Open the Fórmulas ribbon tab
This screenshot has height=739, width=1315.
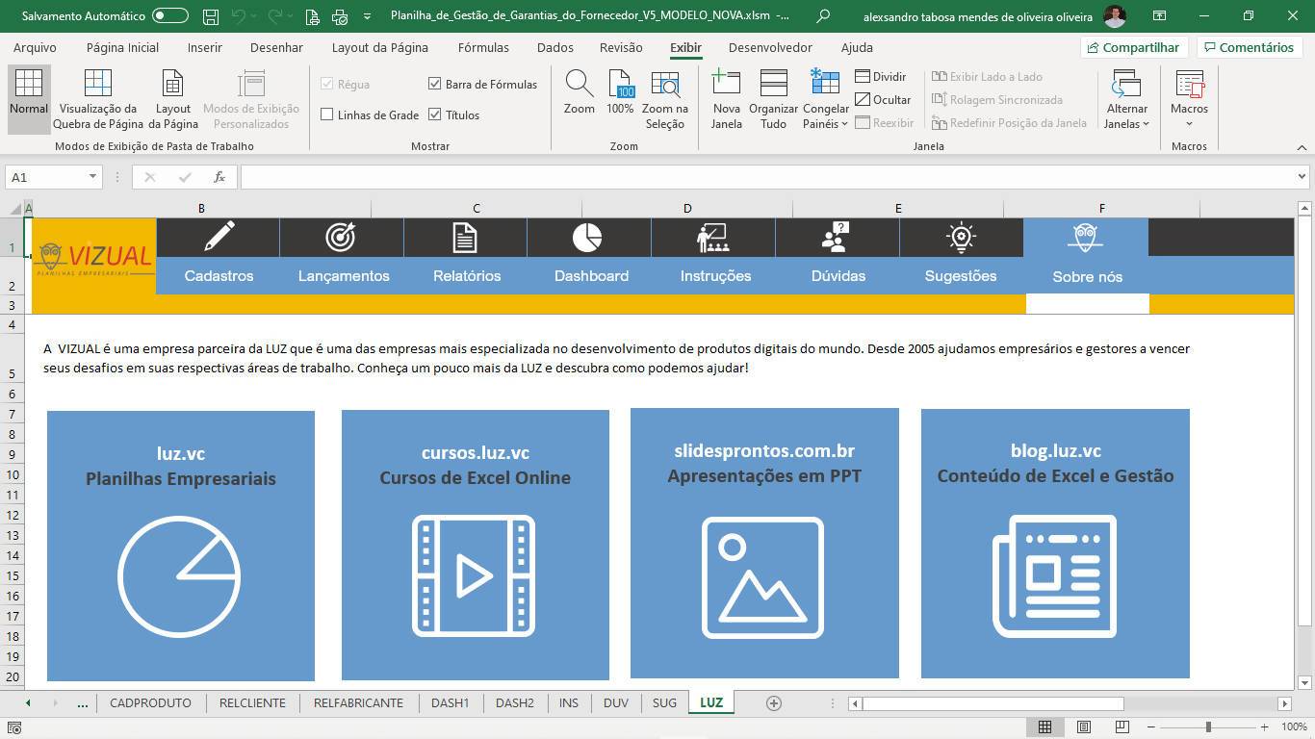(483, 47)
